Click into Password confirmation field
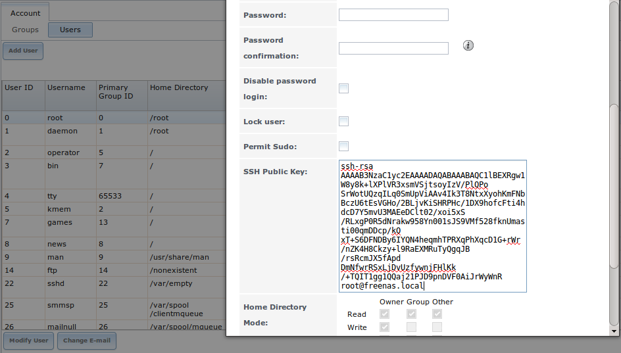 click(x=393, y=48)
